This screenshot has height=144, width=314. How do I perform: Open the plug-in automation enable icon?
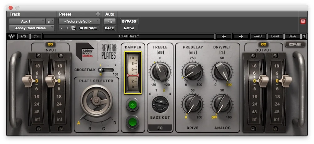(x=110, y=21)
